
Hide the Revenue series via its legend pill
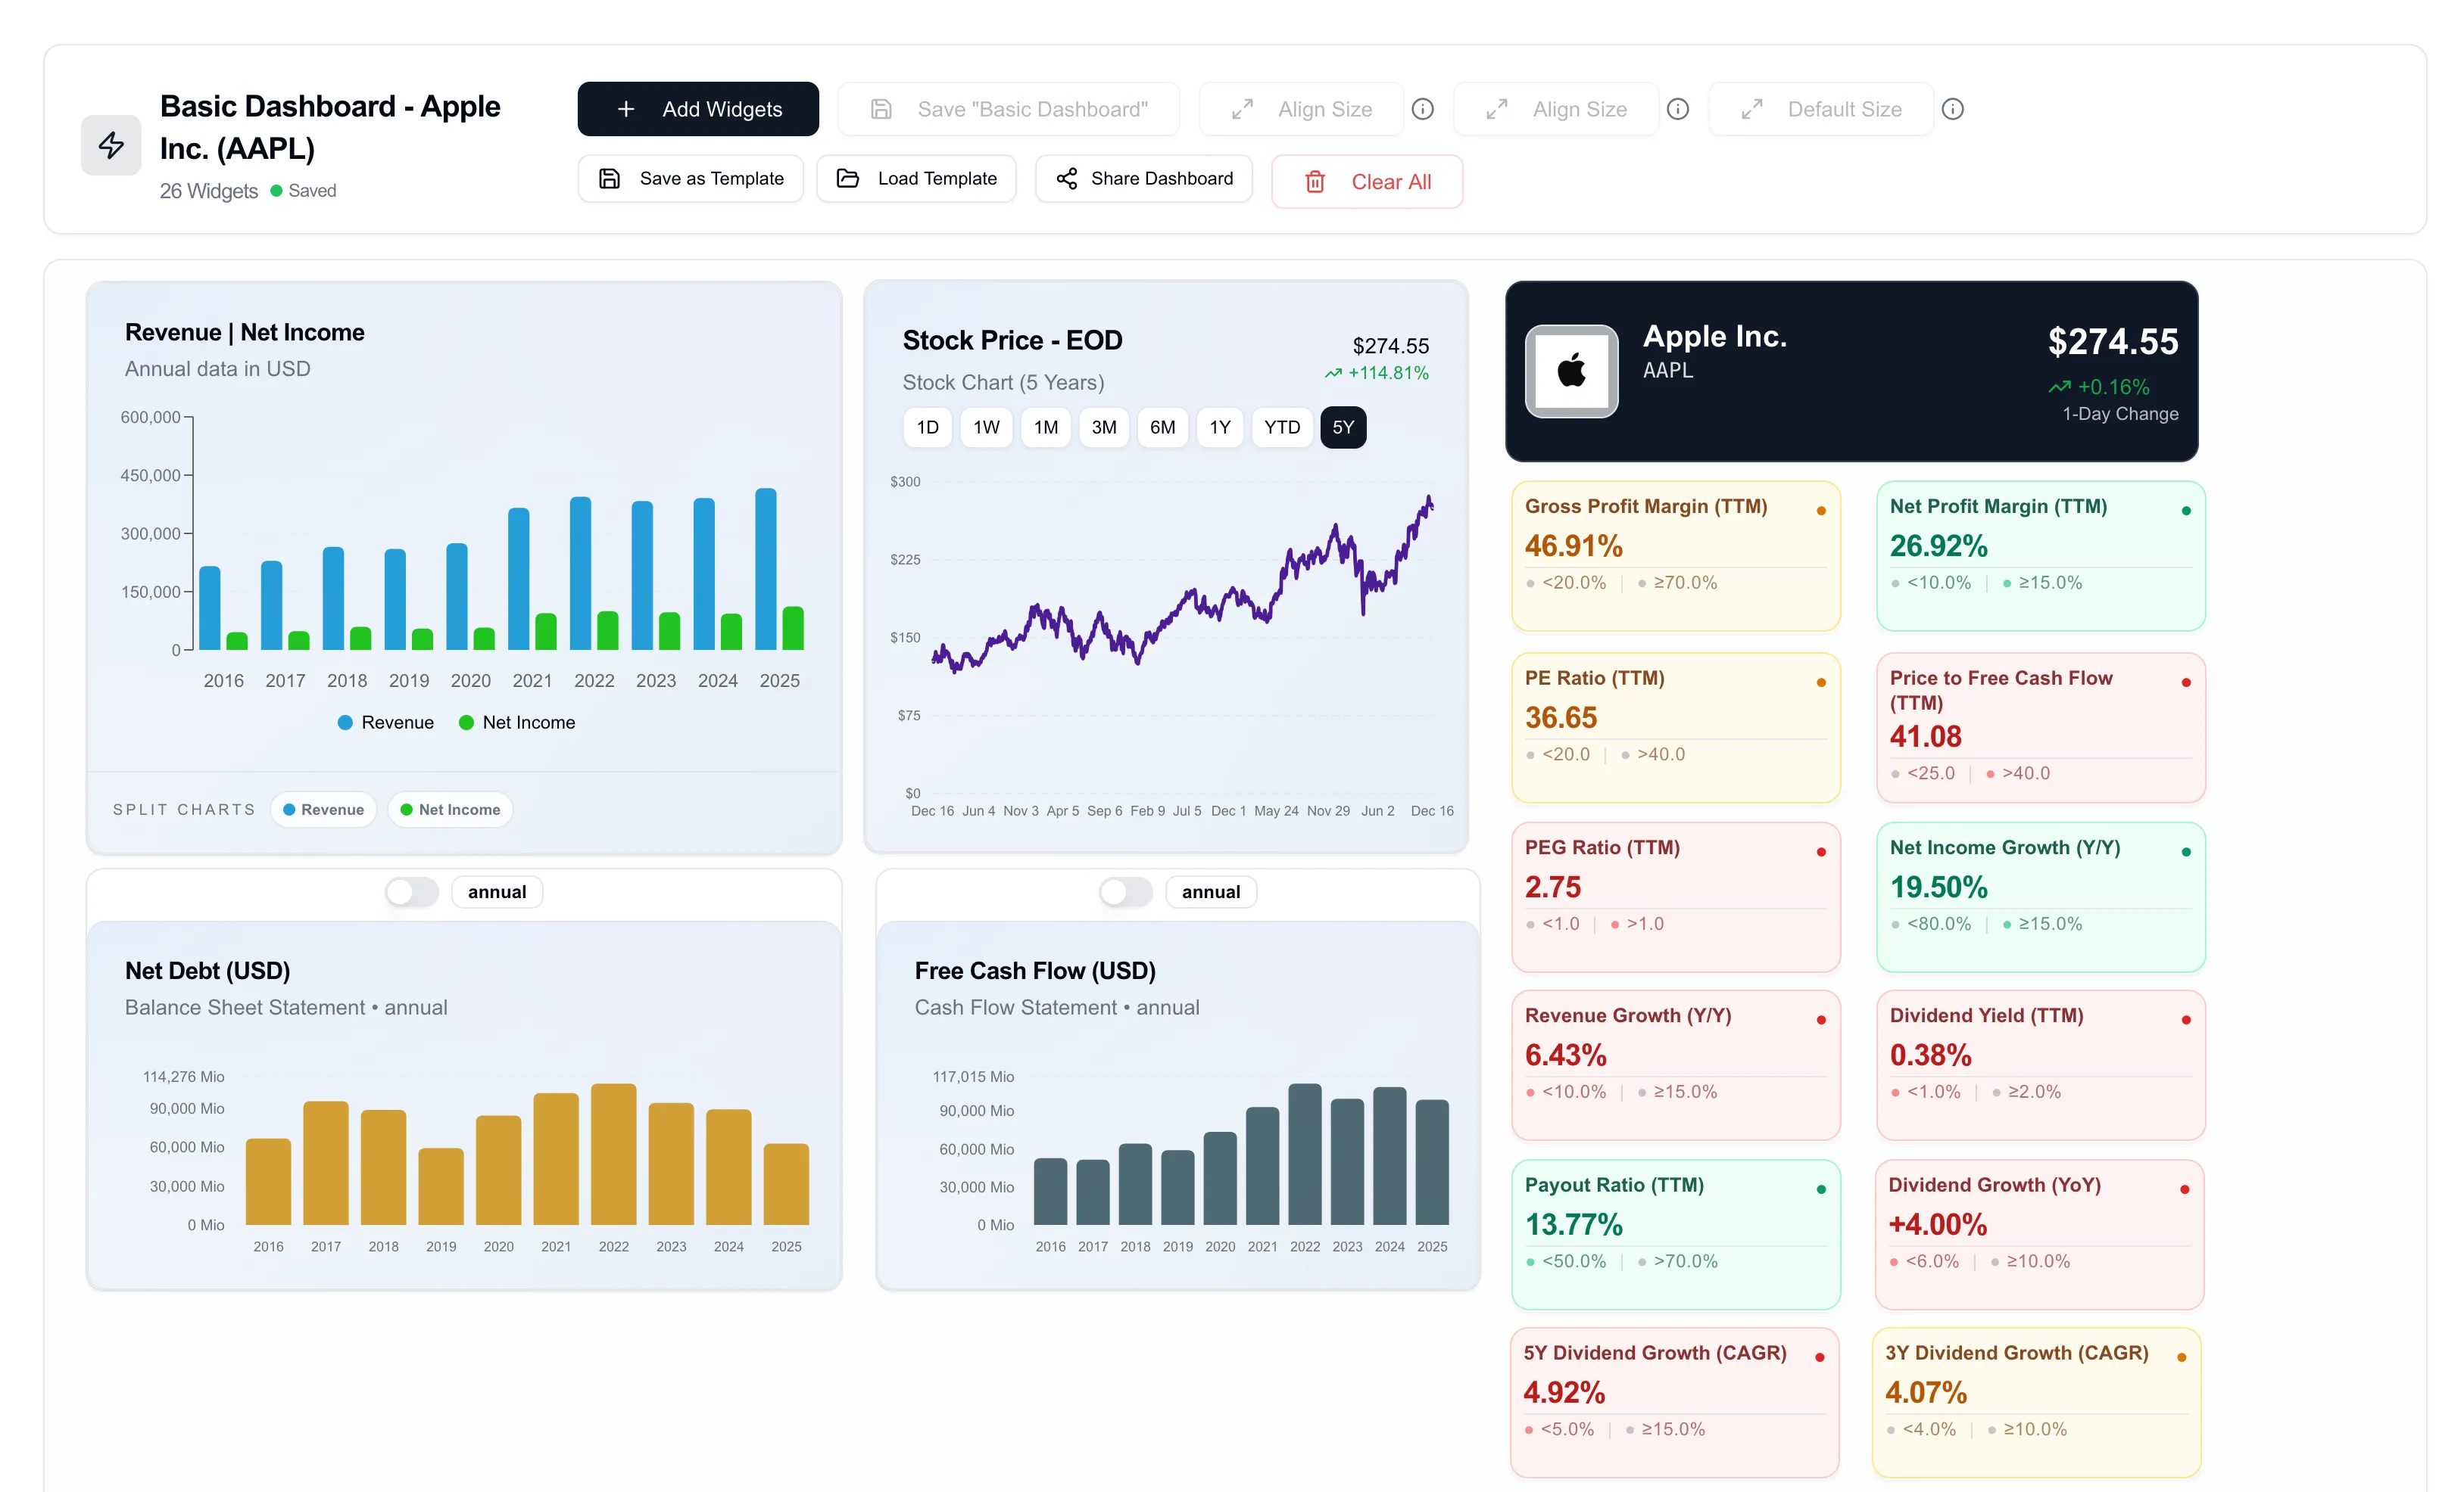tap(323, 810)
